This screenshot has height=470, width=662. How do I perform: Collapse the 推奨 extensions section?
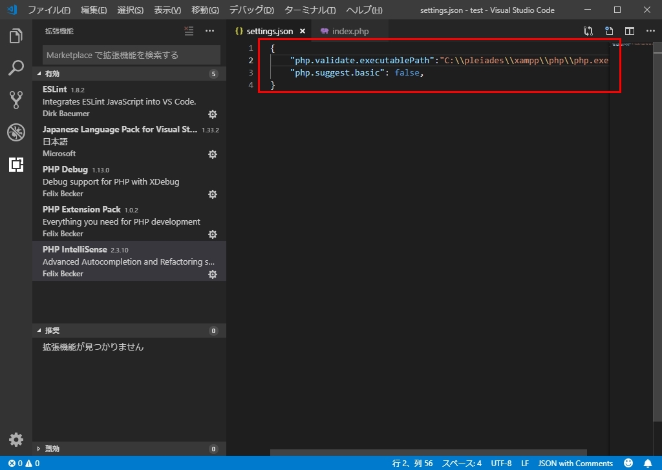129,331
